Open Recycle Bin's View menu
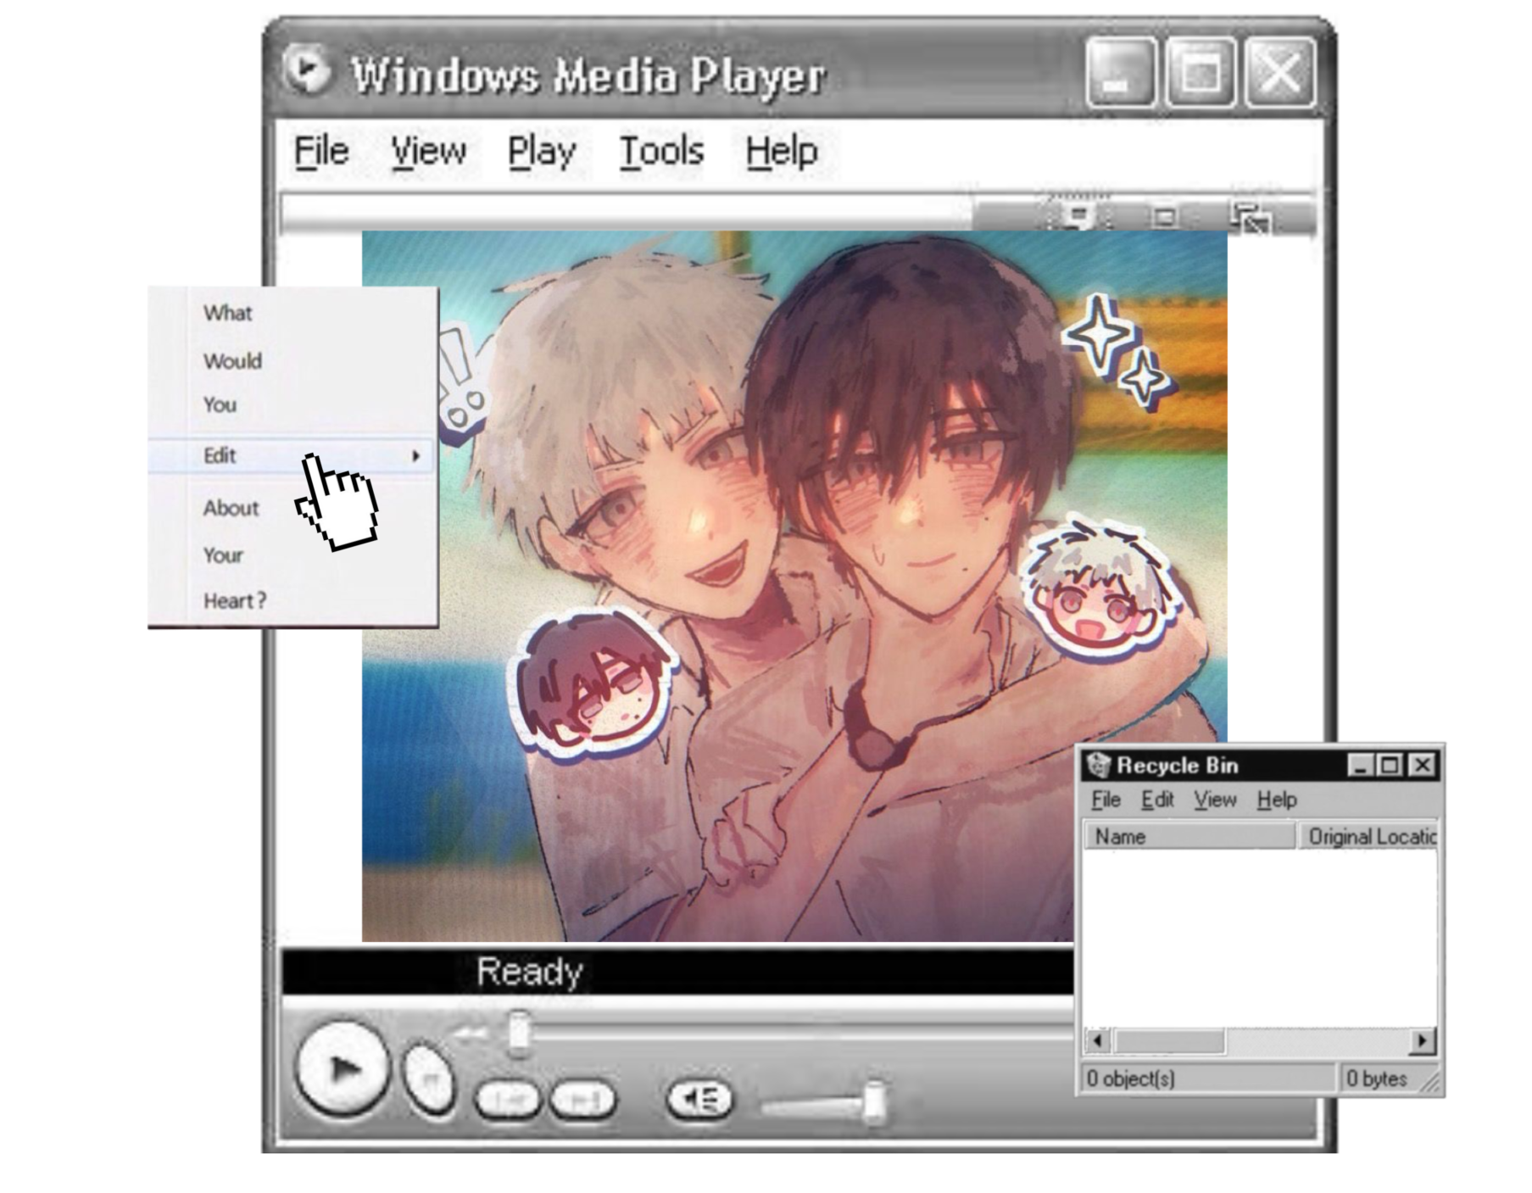 [x=1215, y=800]
